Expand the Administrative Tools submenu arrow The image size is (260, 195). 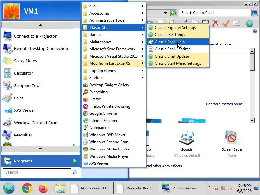pyautogui.click(x=143, y=20)
